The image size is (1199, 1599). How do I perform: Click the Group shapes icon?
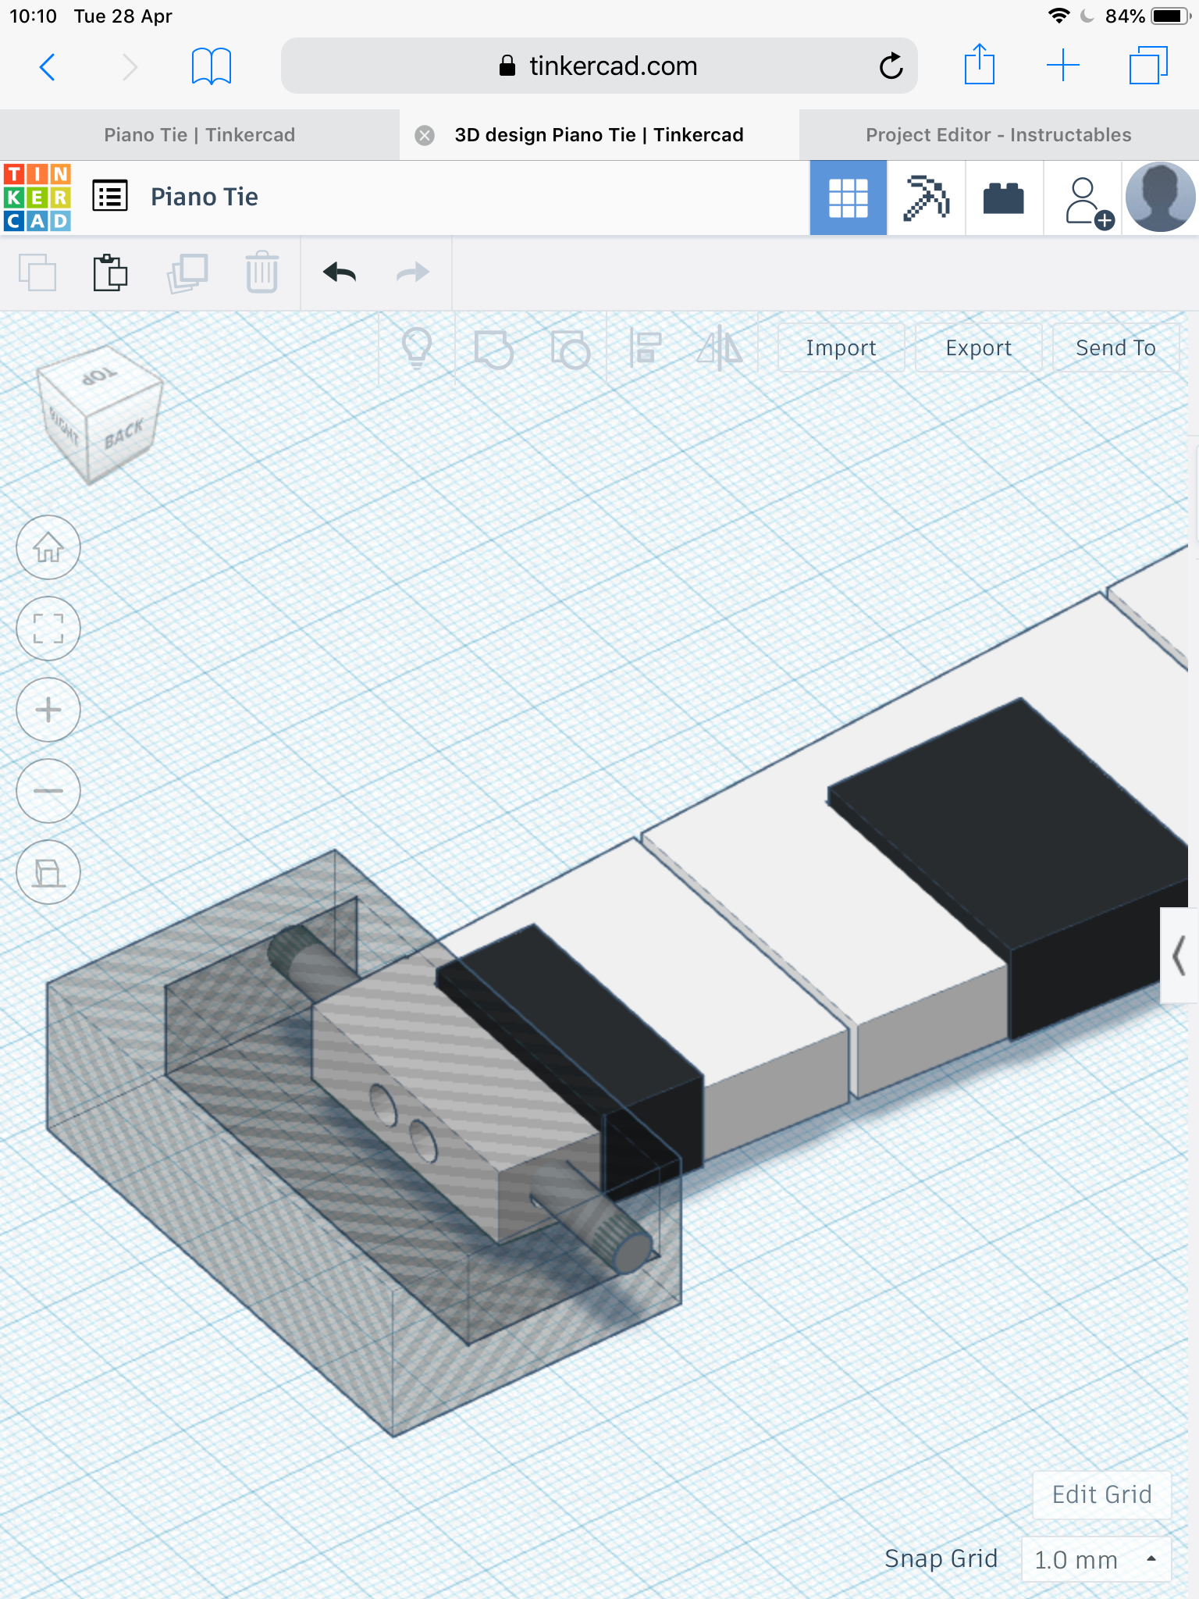point(493,349)
